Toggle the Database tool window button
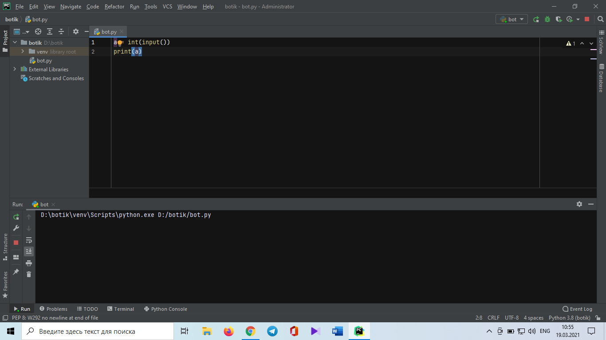606x340 pixels. point(601,78)
